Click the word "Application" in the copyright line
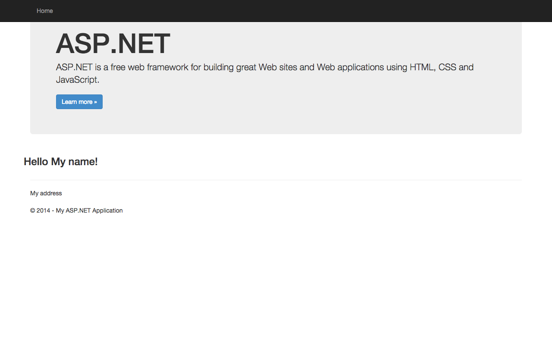The width and height of the screenshot is (552, 345). pyautogui.click(x=107, y=210)
